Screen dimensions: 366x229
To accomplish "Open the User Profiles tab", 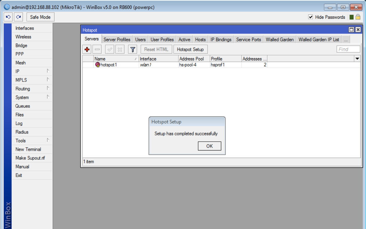I will click(162, 40).
